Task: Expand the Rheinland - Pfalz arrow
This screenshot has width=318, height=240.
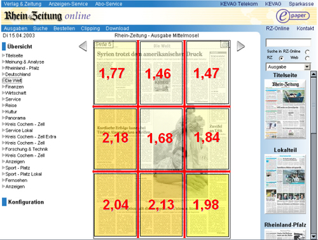Action: click(3, 68)
